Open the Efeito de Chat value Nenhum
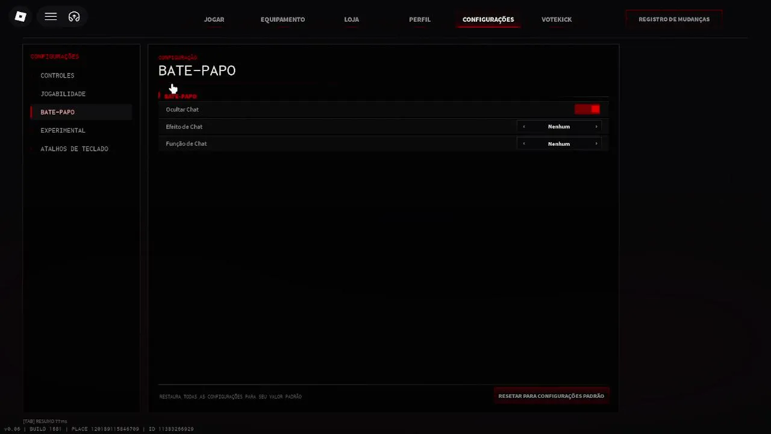The height and width of the screenshot is (434, 771). click(559, 127)
